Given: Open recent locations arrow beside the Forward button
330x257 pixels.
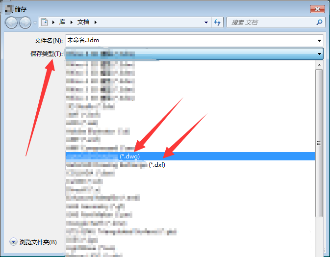Looking at the screenshot, I should click(35, 23).
